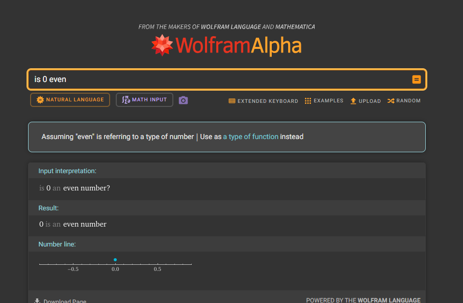This screenshot has height=303, width=463.
Task: Click the blue dot on the number line
Action: click(115, 260)
